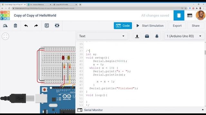206x115 pixels.
Task: Click the Tinkercad logo
Action: click(x=5, y=15)
